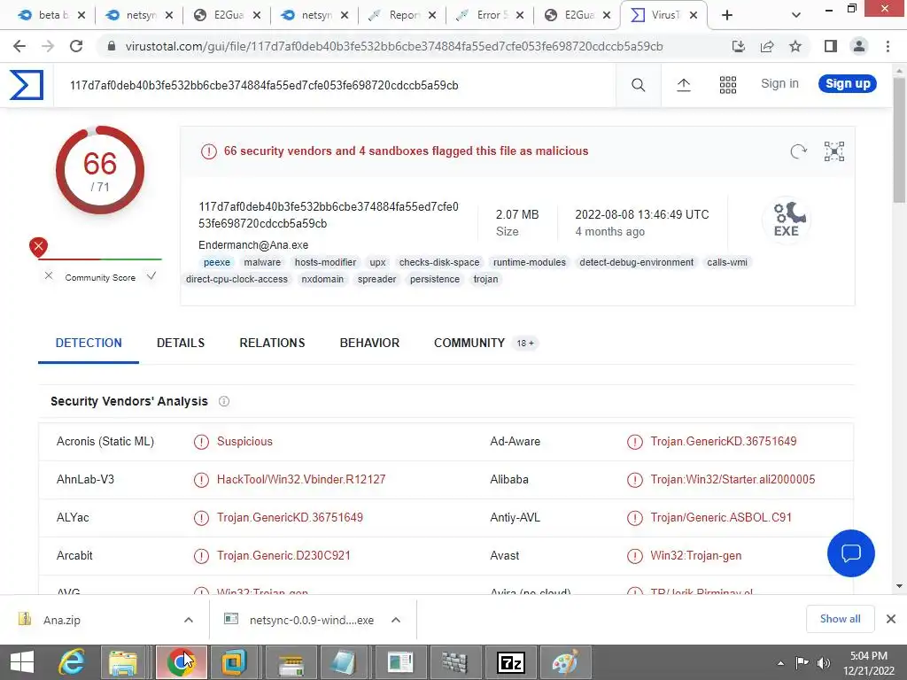Image resolution: width=907 pixels, height=680 pixels.
Task: Click the volume speaker tray icon
Action: (823, 663)
